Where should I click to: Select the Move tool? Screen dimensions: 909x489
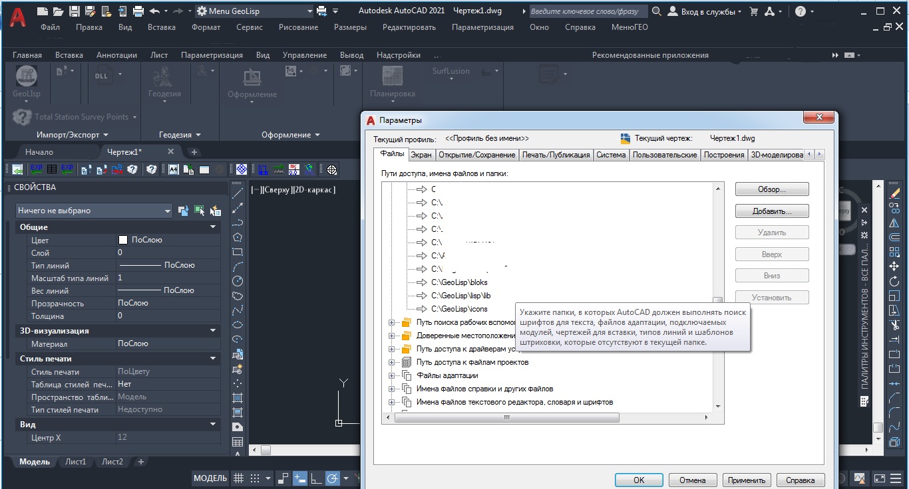(x=894, y=266)
